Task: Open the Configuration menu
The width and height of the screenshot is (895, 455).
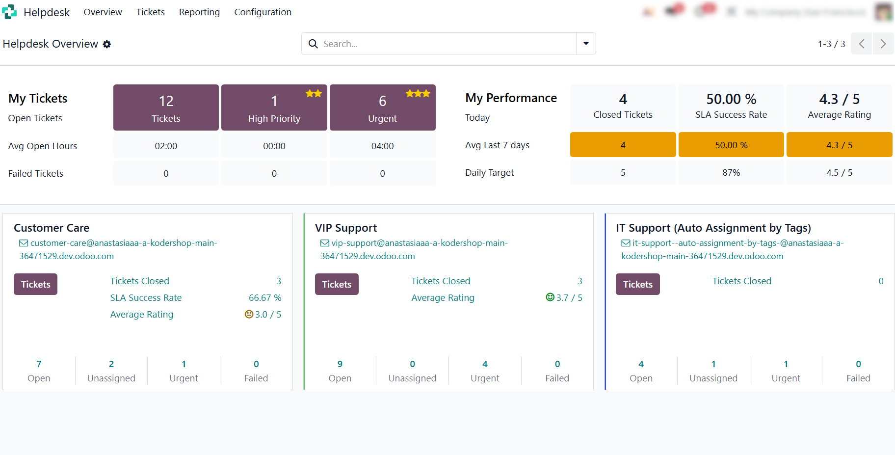Action: 263,12
